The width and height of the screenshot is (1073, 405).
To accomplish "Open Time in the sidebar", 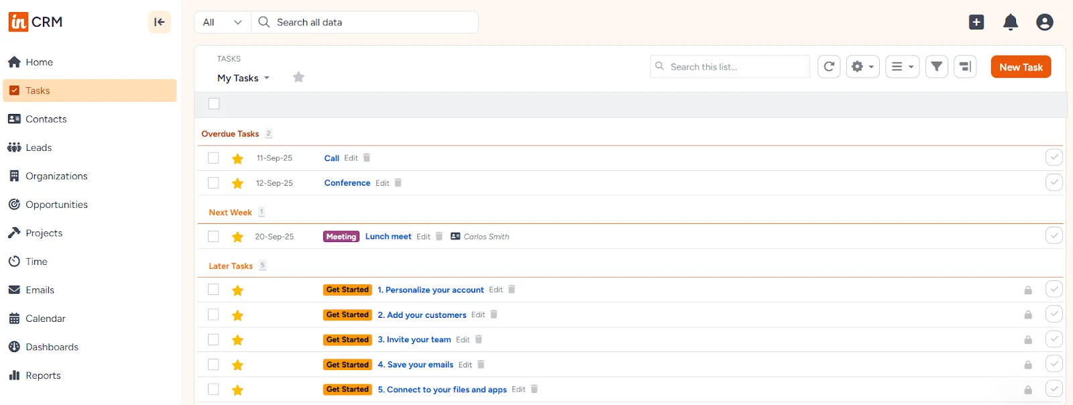I will click(90, 262).
